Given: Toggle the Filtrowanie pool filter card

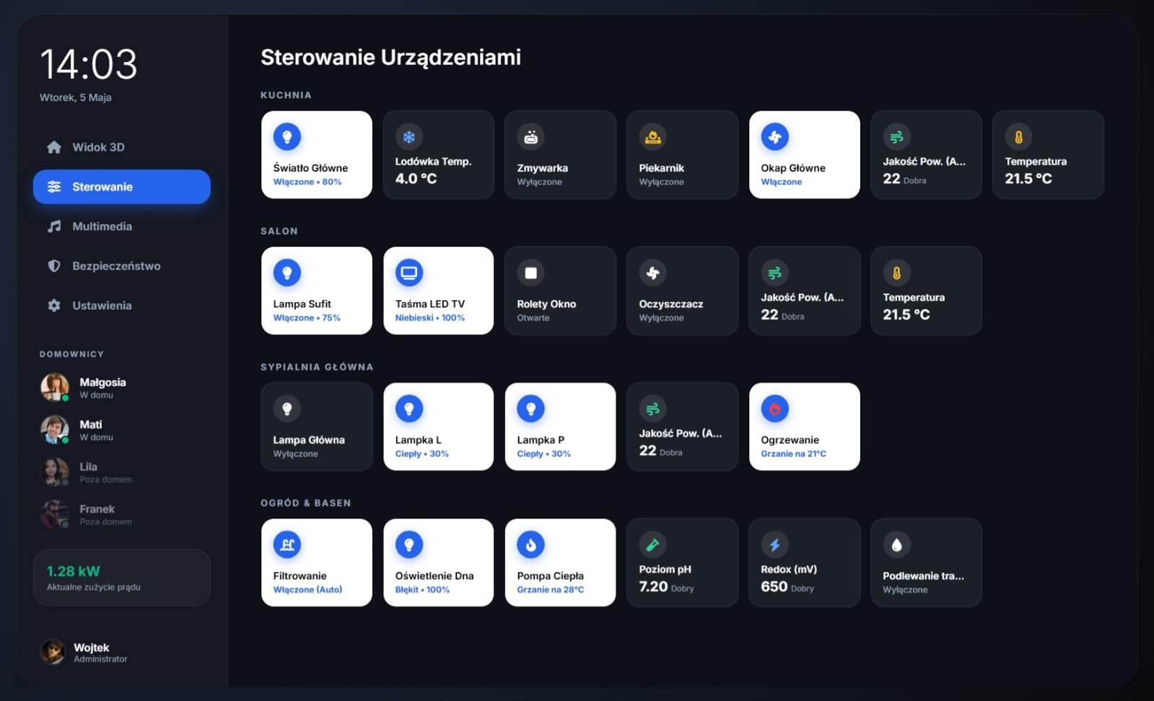Looking at the screenshot, I should point(317,563).
